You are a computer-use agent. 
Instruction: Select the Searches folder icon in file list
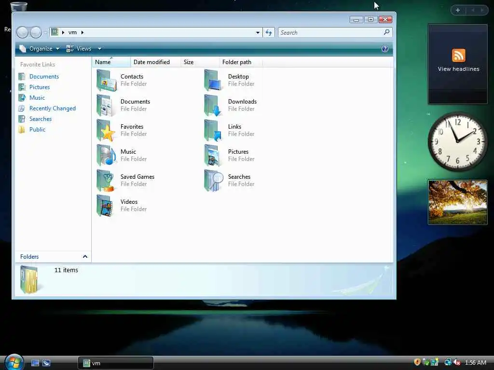[x=214, y=181]
